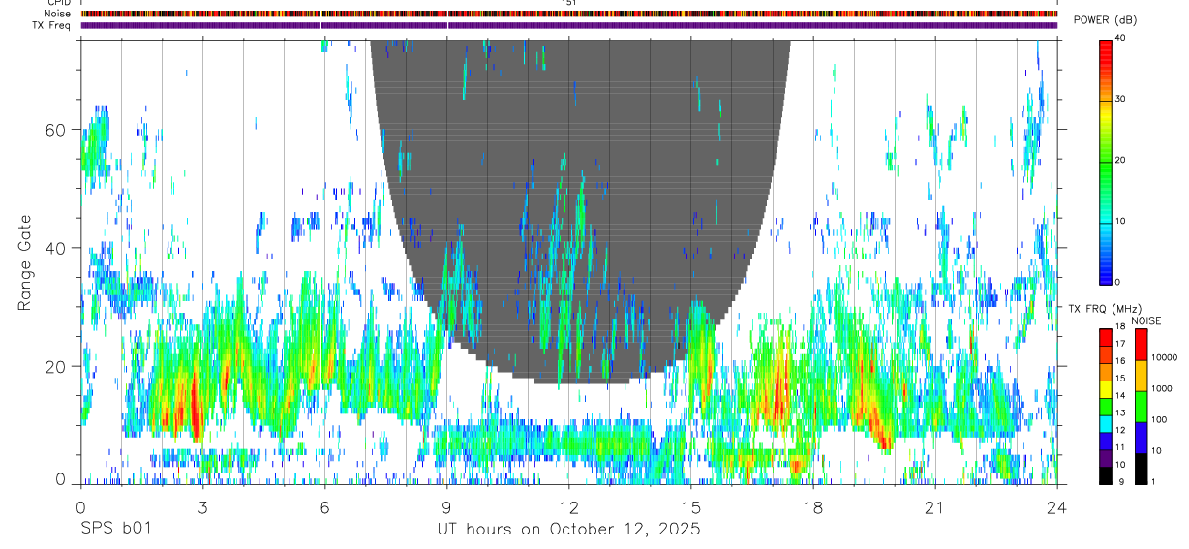Screen dimensions: 1189x549
Task: Click the blue noise legend swatch 10–100
Action: (x=1141, y=438)
